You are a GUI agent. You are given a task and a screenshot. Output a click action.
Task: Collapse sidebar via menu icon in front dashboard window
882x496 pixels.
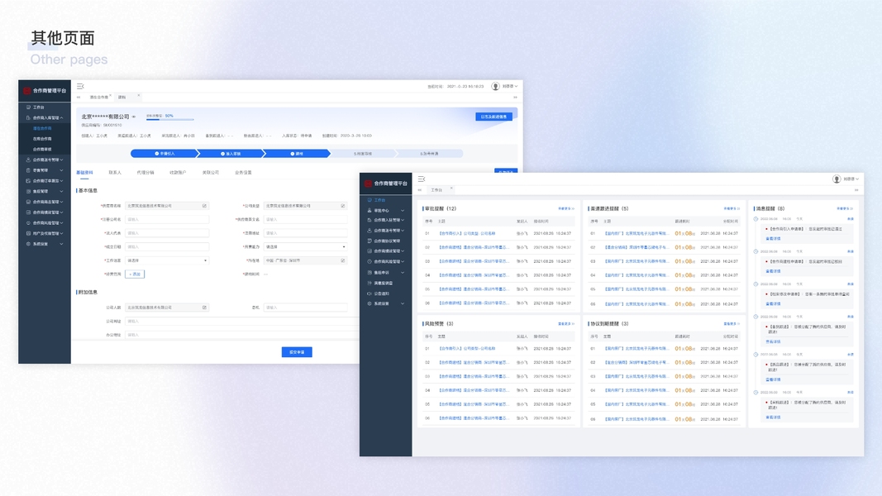[422, 179]
